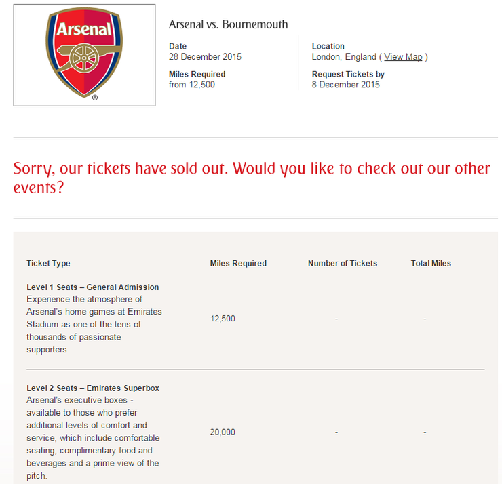Click the Number of Tickets column header

tap(343, 264)
